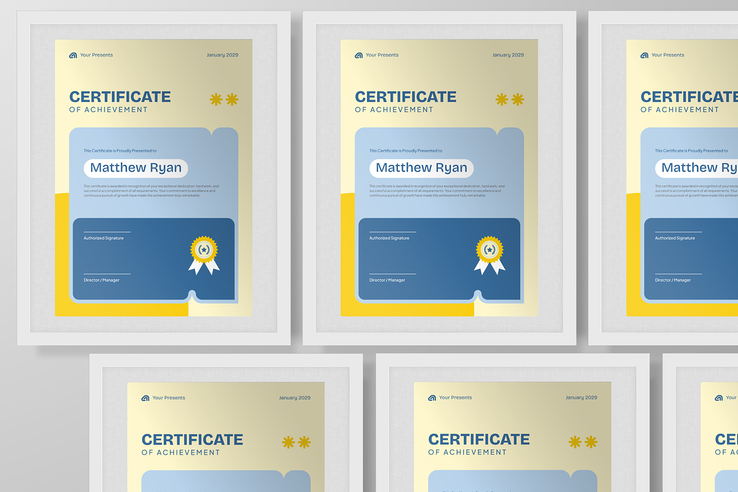Click the description paragraph on the top-middle certificate
738x492 pixels.
tap(437, 191)
